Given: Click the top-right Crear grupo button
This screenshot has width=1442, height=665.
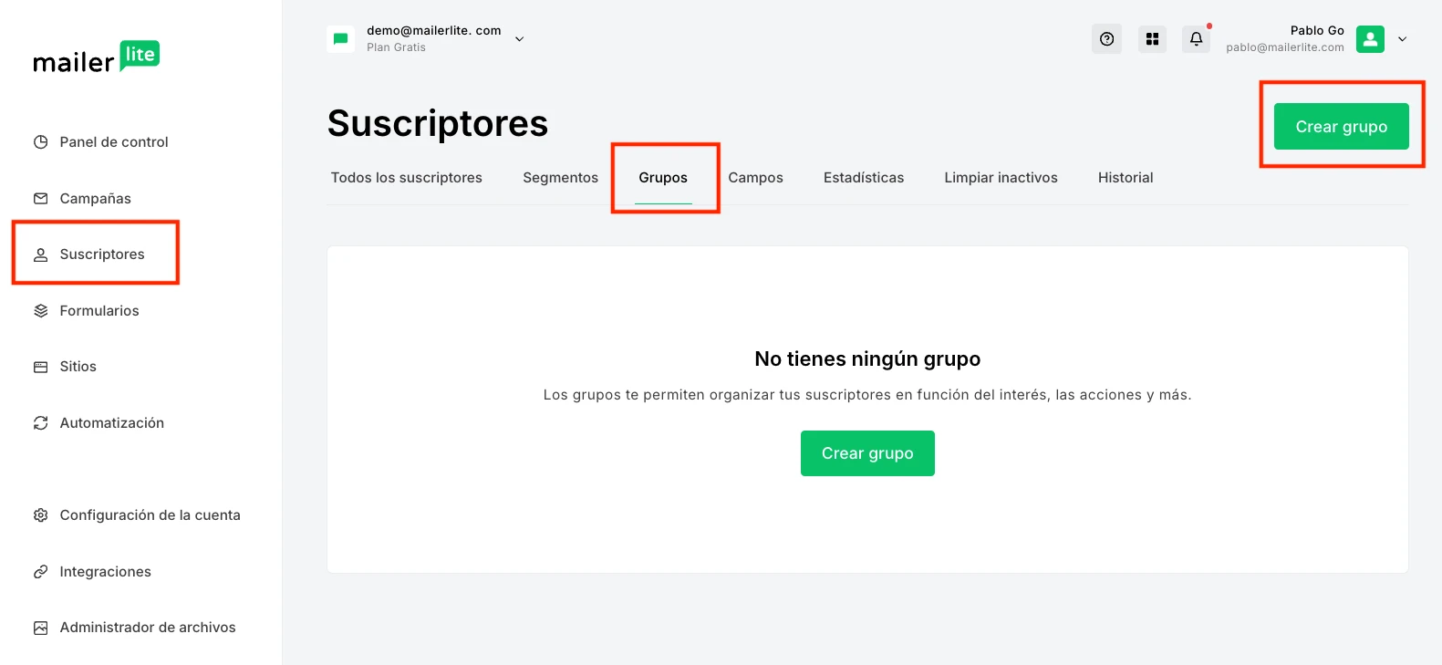Looking at the screenshot, I should pyautogui.click(x=1341, y=127).
